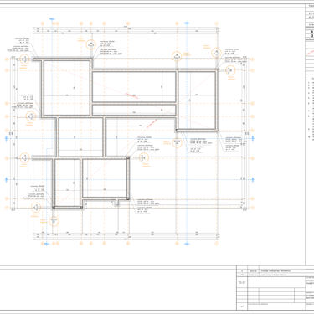Select the widest rectangular room of the plan

click(x=134, y=87)
